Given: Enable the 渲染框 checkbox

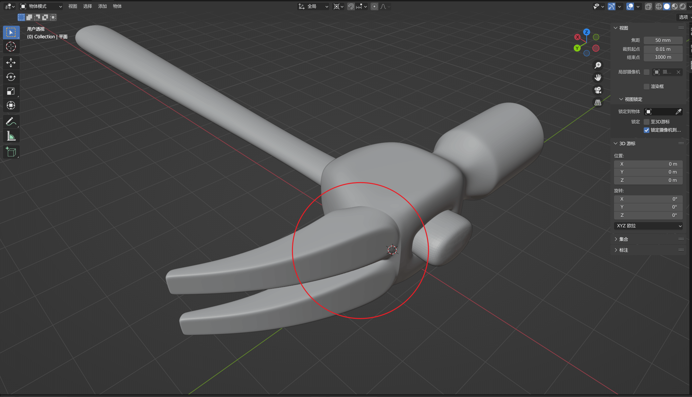Looking at the screenshot, I should tap(646, 86).
